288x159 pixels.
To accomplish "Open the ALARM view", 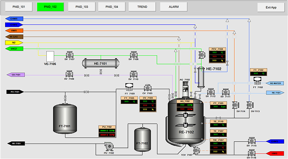I will (x=174, y=7).
